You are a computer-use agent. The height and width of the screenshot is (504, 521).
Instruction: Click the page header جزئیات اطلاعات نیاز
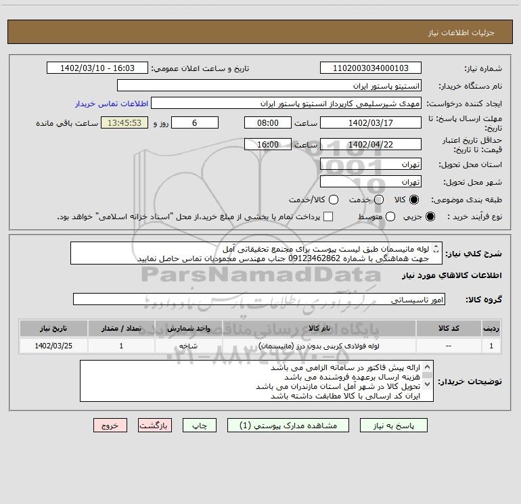click(x=461, y=32)
